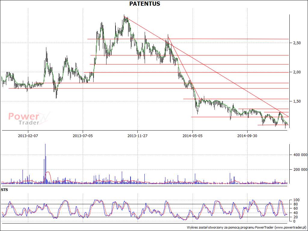Click the 60 level on STS axis
This screenshot has width=308, height=231.
[x=295, y=208]
